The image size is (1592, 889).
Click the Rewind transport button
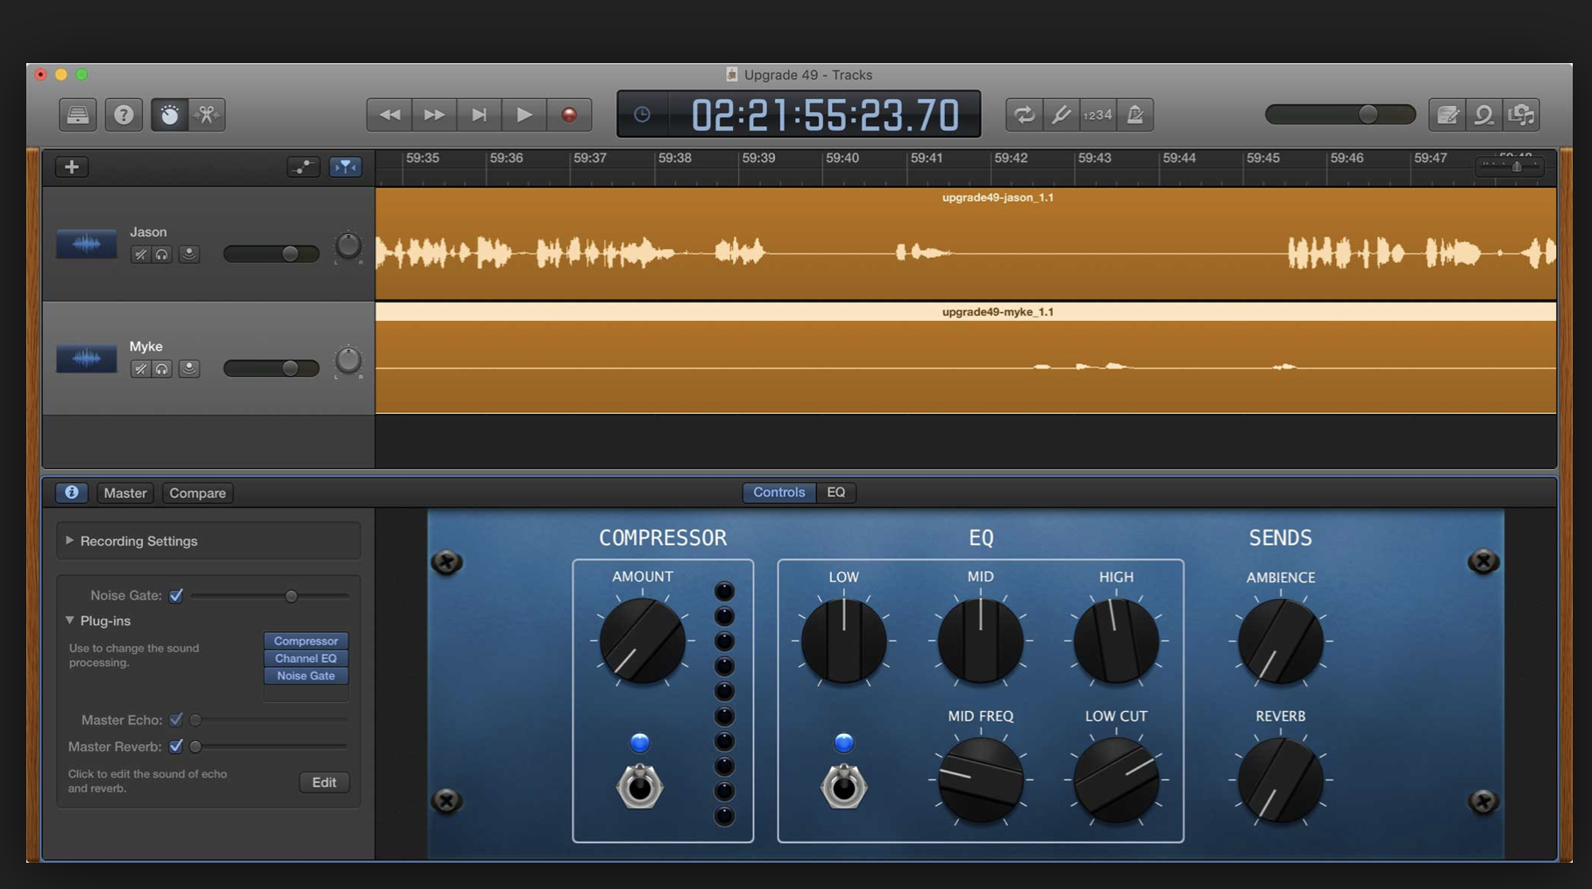(389, 115)
